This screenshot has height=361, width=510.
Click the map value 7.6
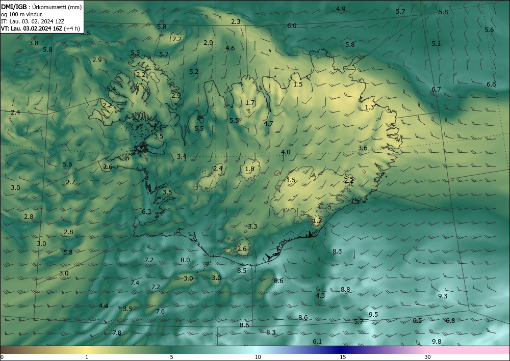[160, 312]
